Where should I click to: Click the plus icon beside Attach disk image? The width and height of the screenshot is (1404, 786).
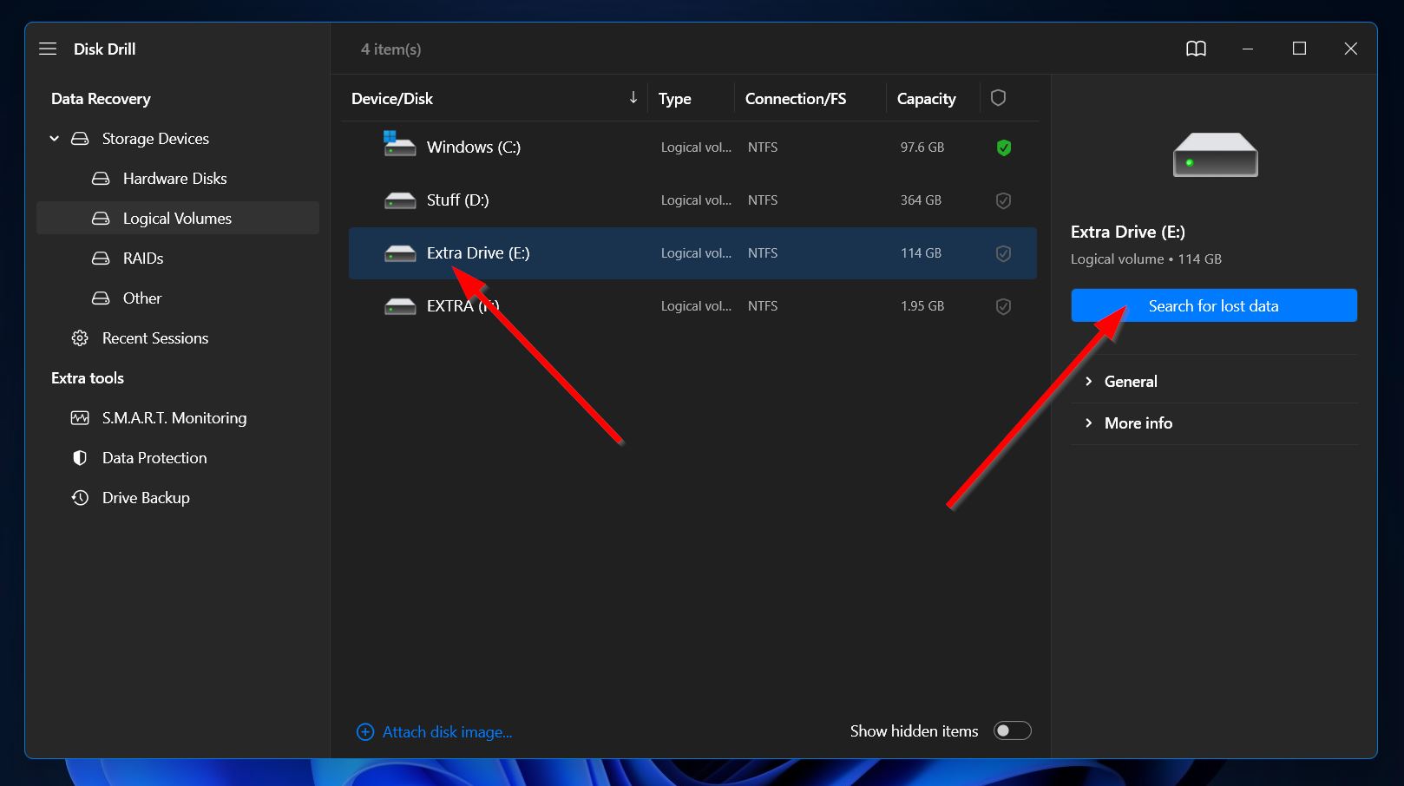[x=365, y=731]
